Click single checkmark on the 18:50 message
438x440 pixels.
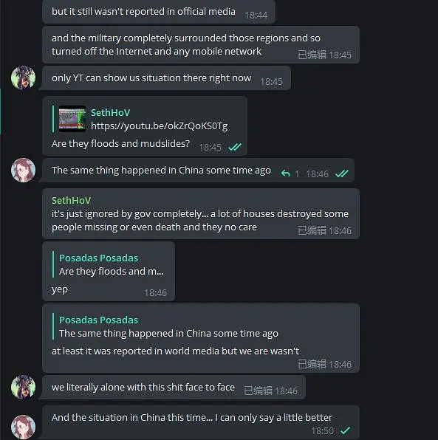tap(345, 430)
